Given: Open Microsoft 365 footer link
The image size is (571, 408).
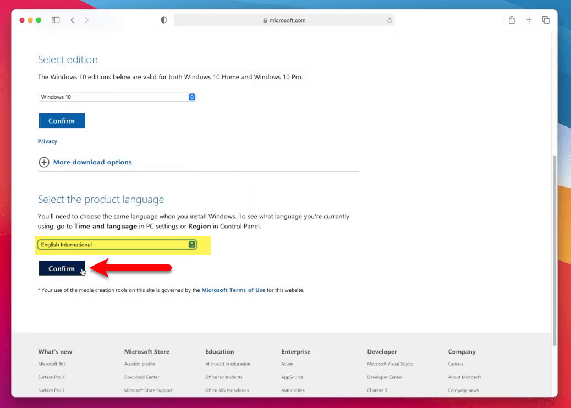Looking at the screenshot, I should pos(52,363).
